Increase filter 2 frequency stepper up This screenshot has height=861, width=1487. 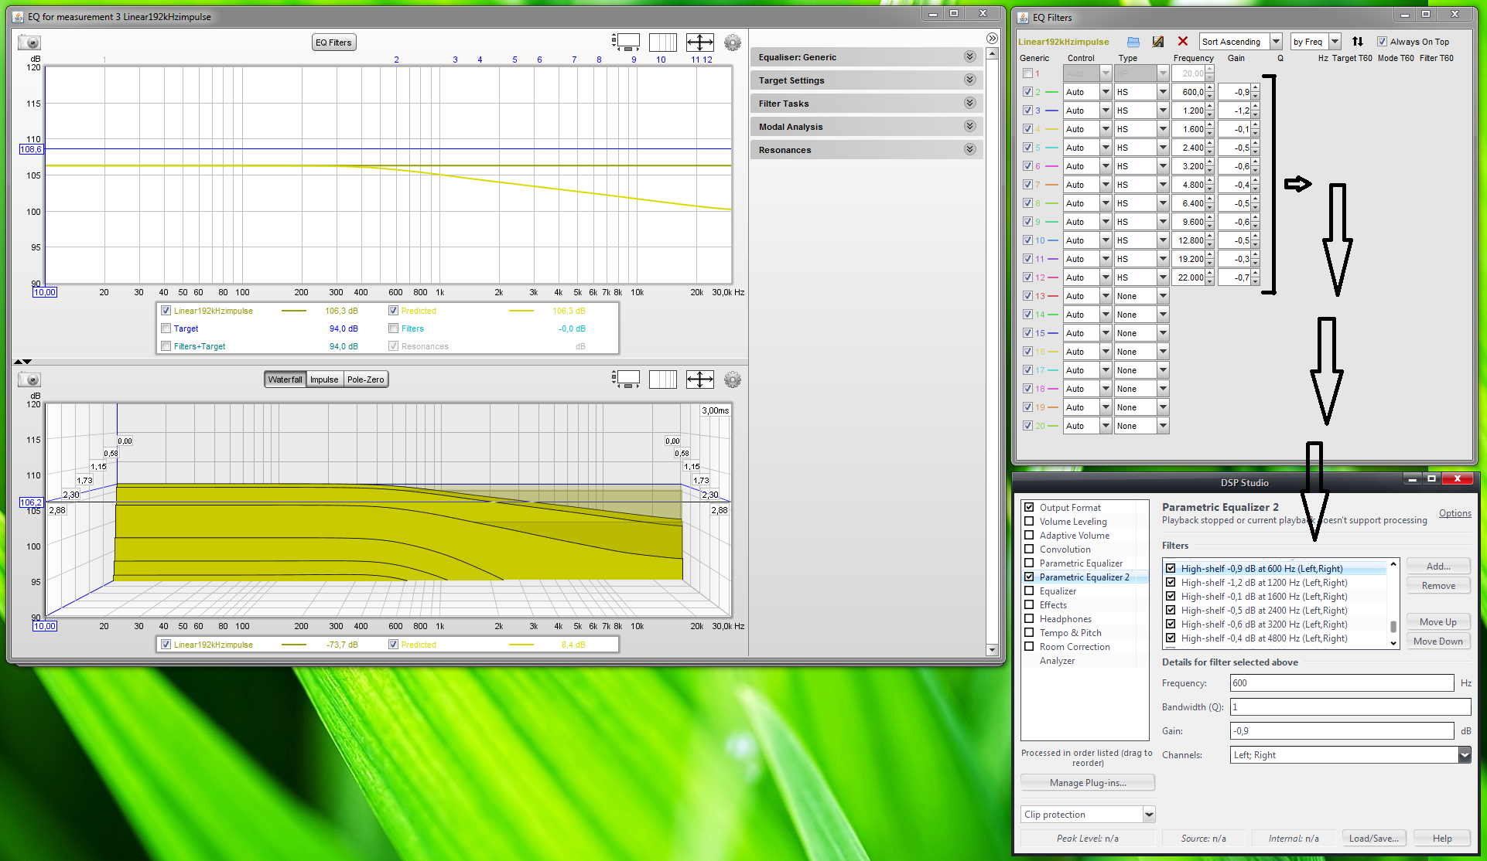(1210, 88)
